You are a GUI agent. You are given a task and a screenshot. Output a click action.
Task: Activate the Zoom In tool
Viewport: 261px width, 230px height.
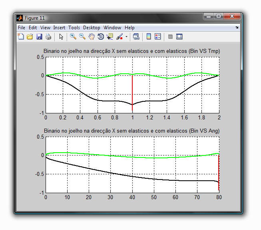point(73,37)
